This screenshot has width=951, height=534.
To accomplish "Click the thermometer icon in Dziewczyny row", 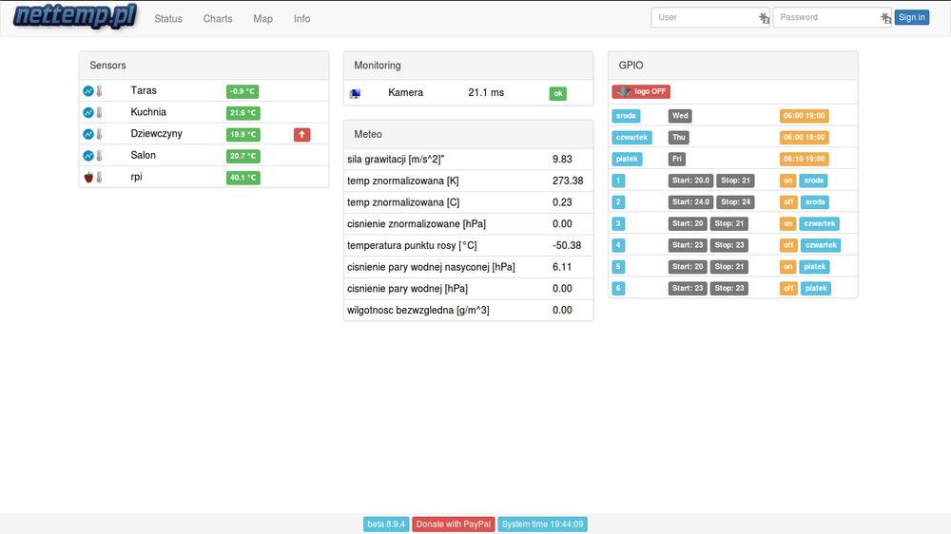I will click(100, 134).
